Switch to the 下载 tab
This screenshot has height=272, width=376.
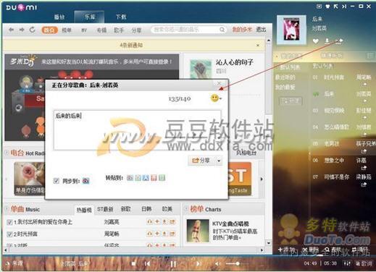(121, 17)
